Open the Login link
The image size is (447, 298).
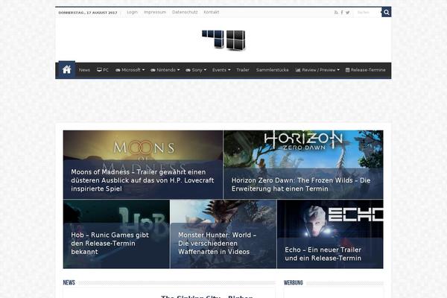point(133,12)
